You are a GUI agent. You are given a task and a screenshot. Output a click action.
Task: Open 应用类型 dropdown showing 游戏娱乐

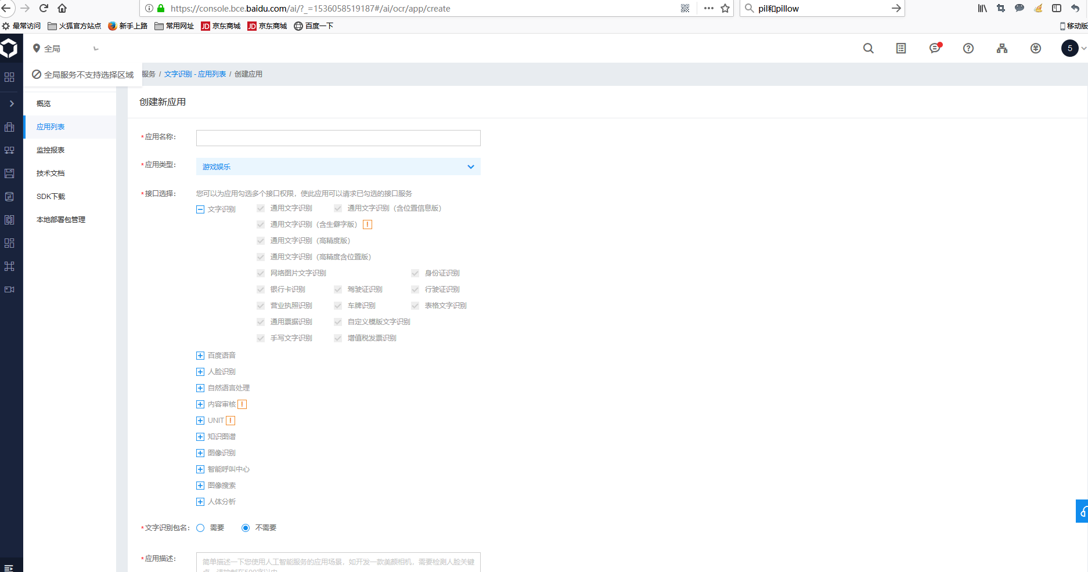(338, 166)
